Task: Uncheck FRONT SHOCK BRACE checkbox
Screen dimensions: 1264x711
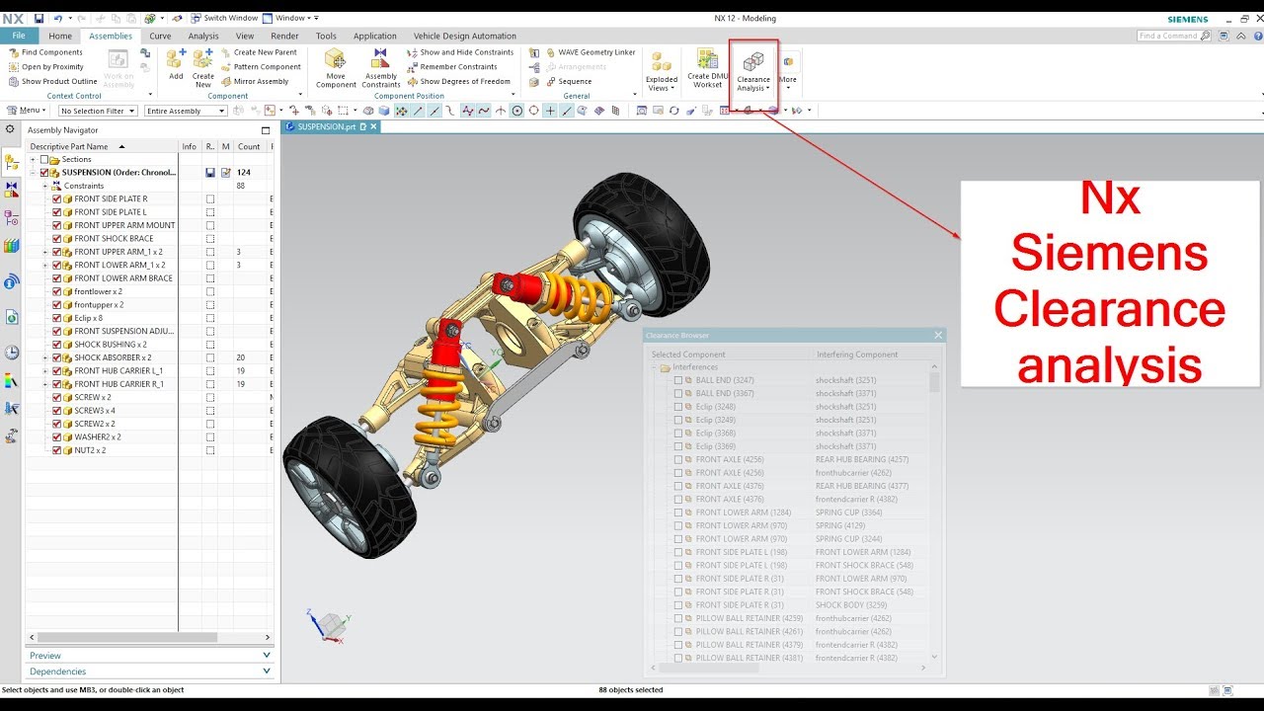Action: pyautogui.click(x=56, y=238)
